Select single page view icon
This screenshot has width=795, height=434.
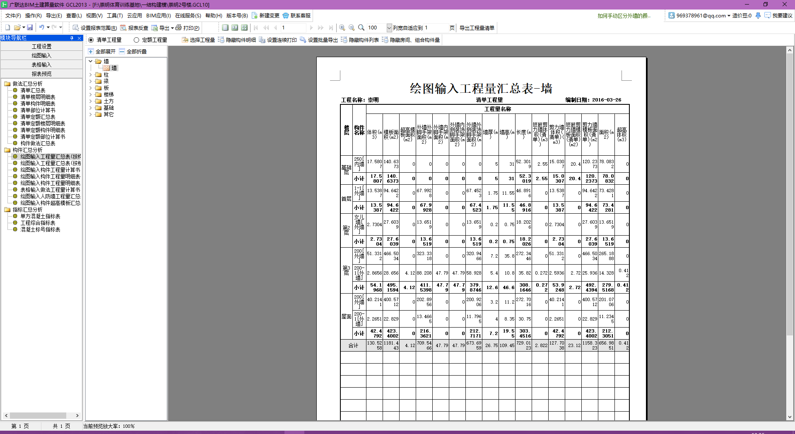225,28
